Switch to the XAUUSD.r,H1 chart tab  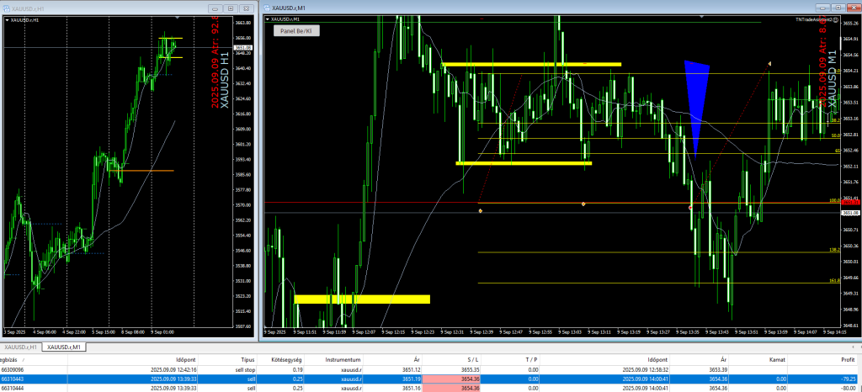pos(21,347)
